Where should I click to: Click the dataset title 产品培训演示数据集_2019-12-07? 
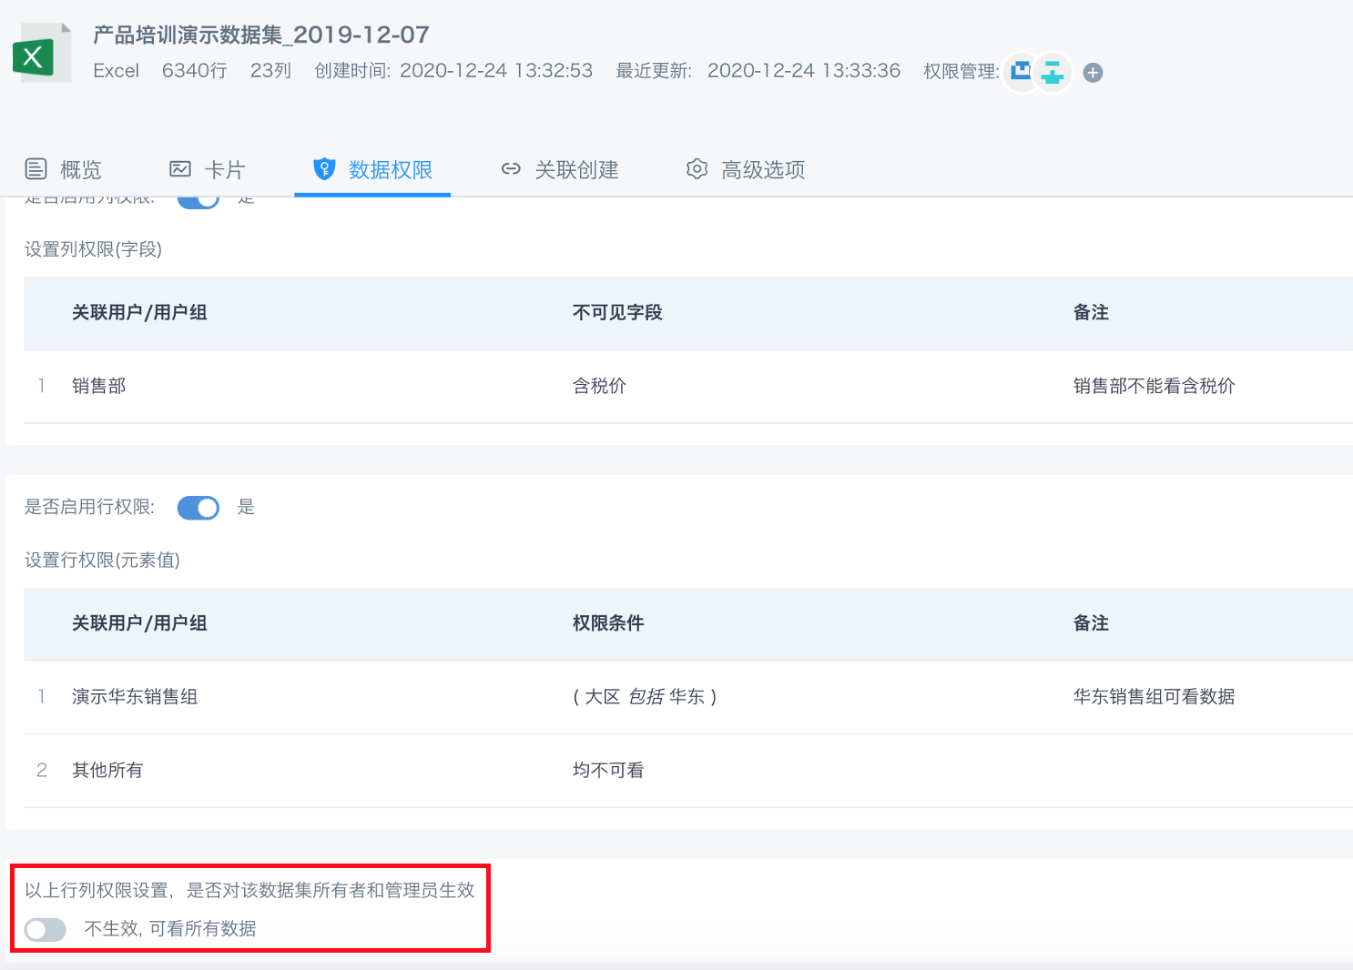(x=261, y=35)
